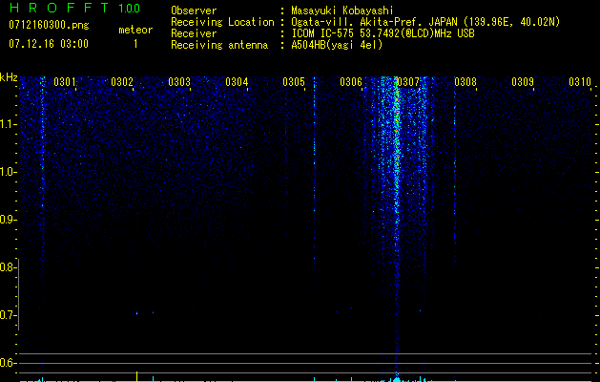Click the Observer field label
Screen dimensions: 600x382
coord(194,11)
